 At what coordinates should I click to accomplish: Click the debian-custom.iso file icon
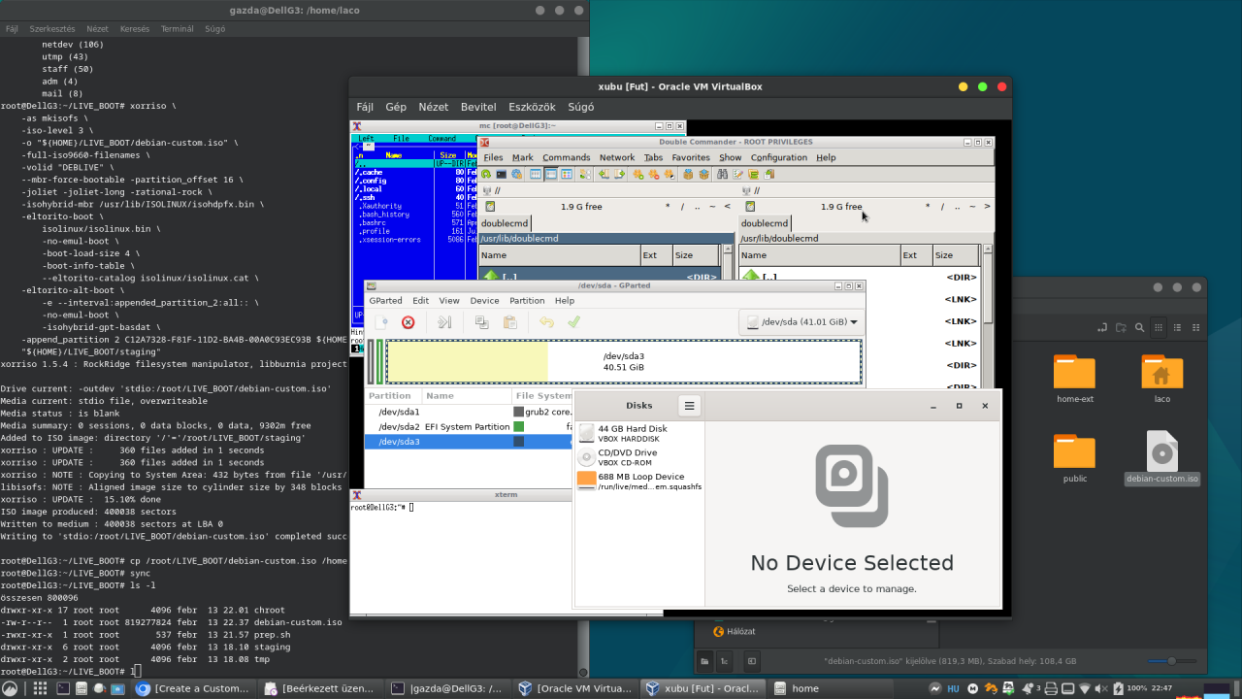point(1161,452)
